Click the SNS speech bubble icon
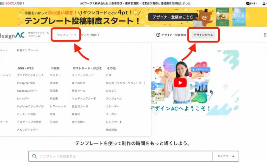This screenshot has width=267, height=162. 248,3
